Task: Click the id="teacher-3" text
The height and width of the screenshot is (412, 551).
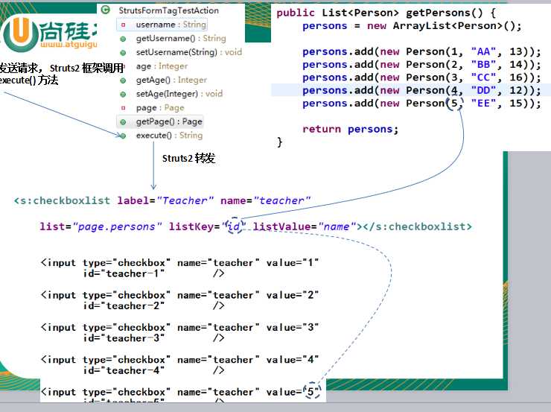Action: (124, 338)
